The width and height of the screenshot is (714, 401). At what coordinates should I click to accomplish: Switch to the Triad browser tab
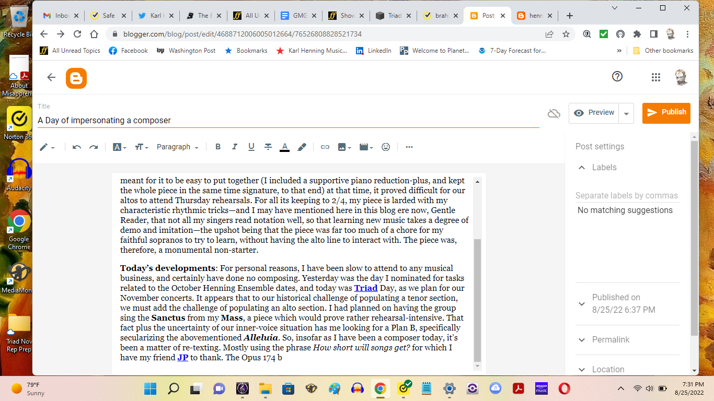pos(393,16)
